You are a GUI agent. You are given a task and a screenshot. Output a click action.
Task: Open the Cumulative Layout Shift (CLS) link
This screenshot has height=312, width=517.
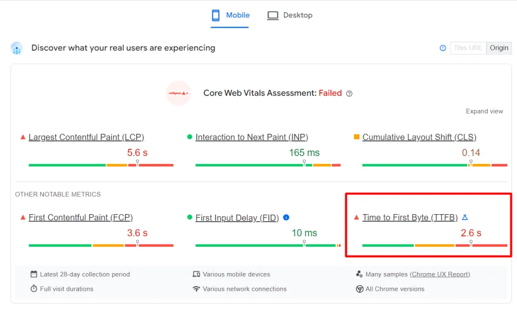tap(420, 137)
